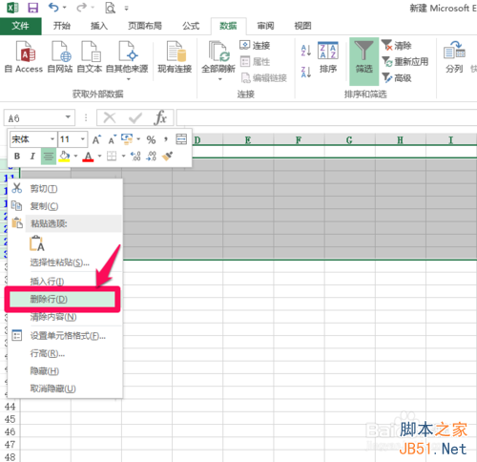Click the Save icon in quick access toolbar
The width and height of the screenshot is (477, 462).
32,8
